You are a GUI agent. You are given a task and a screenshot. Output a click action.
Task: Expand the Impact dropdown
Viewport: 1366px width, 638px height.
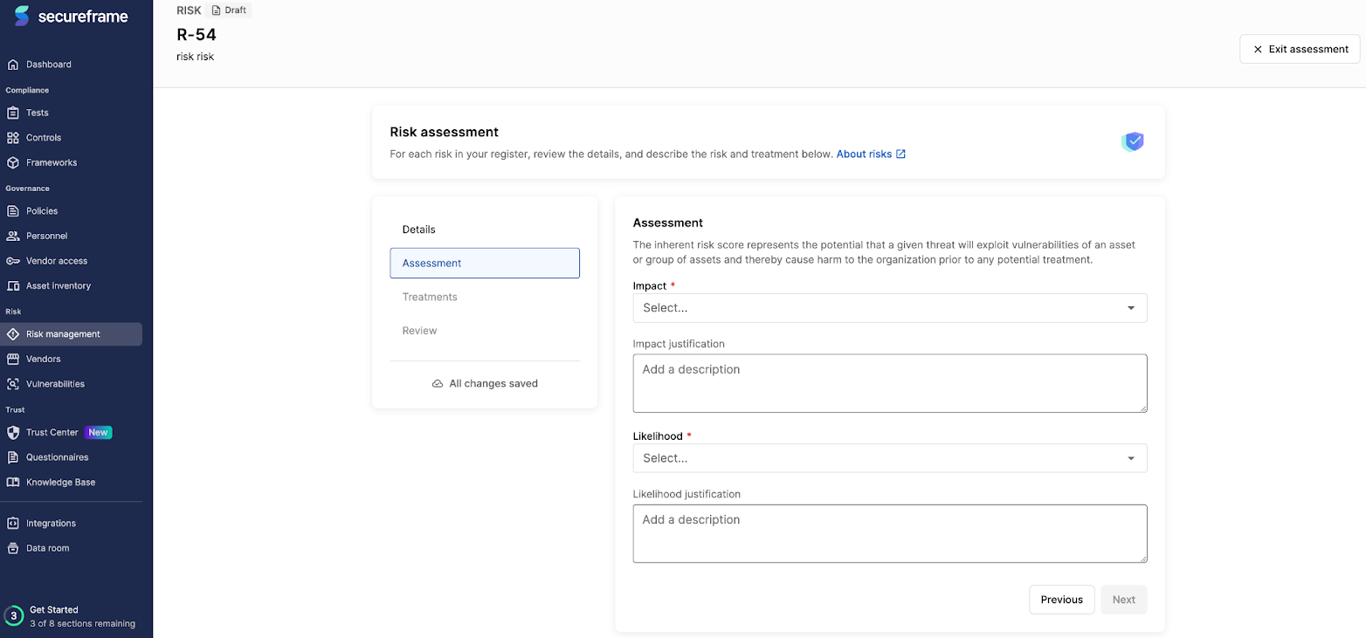point(890,308)
